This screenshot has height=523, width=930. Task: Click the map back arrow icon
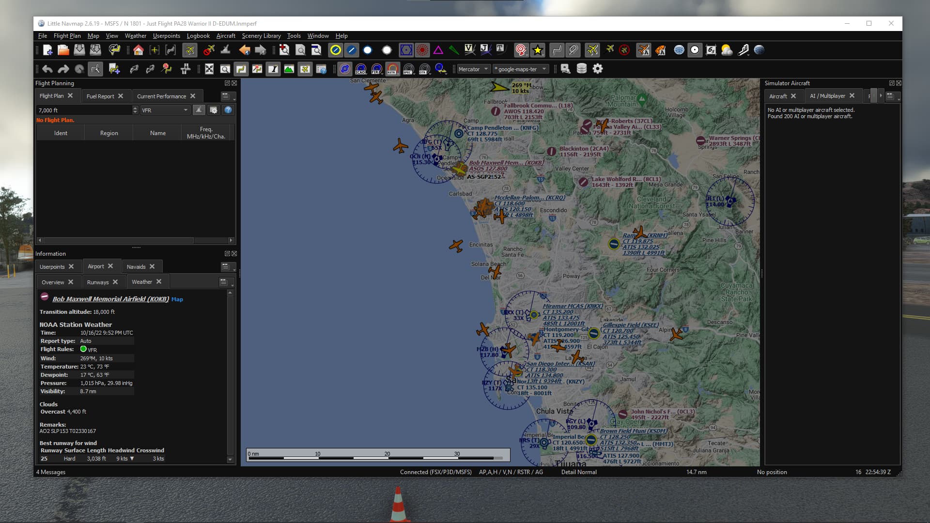click(x=245, y=50)
